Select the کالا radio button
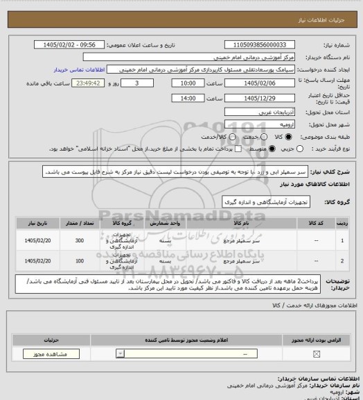This screenshot has width=363, height=400. tap(288, 137)
